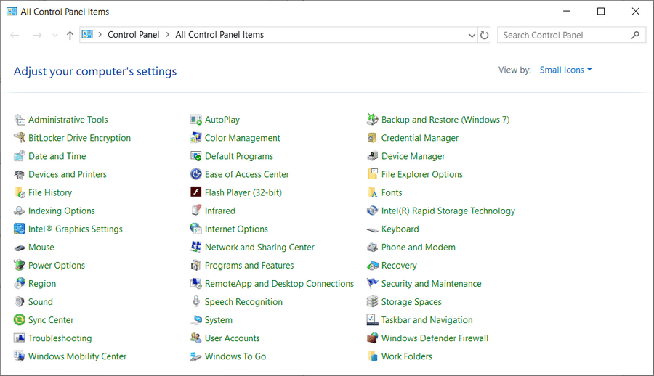
Task: Click the Credential Manager safe icon
Action: (x=373, y=138)
